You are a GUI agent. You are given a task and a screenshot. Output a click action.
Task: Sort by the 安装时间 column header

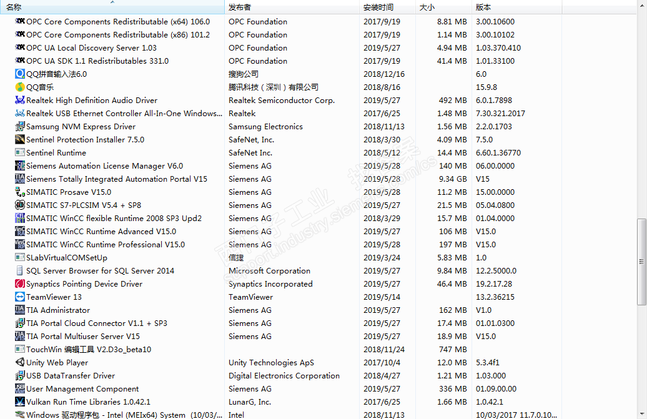coord(387,7)
